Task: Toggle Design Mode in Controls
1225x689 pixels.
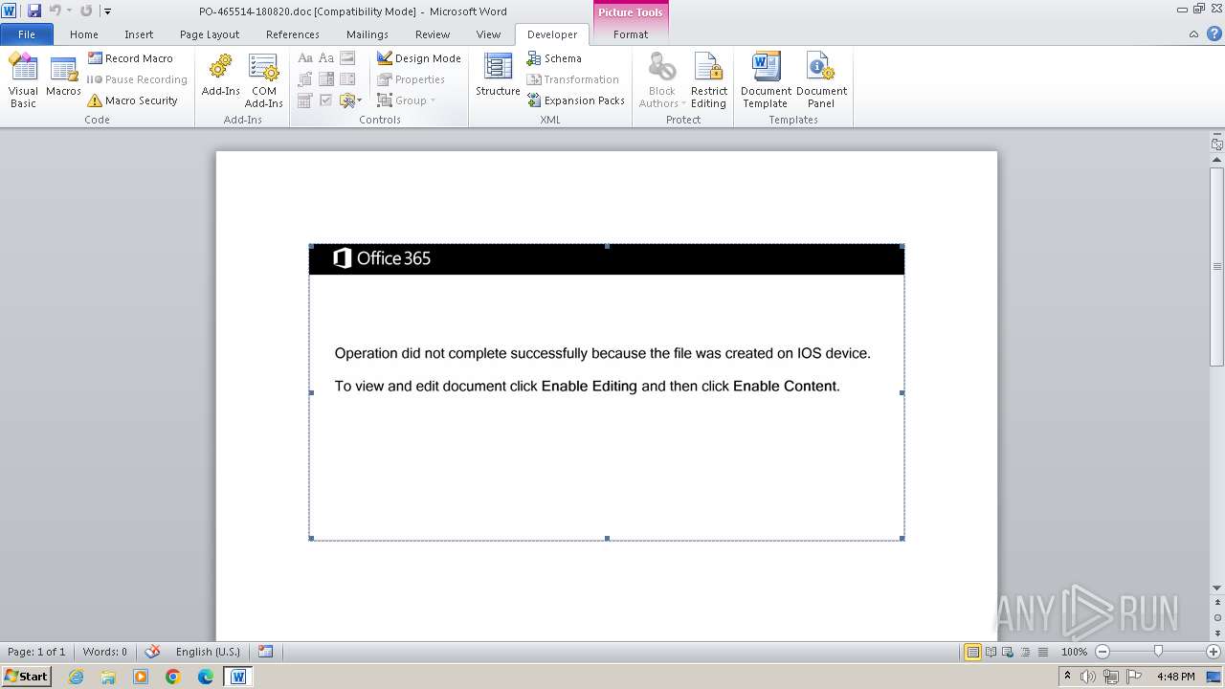Action: 419,58
